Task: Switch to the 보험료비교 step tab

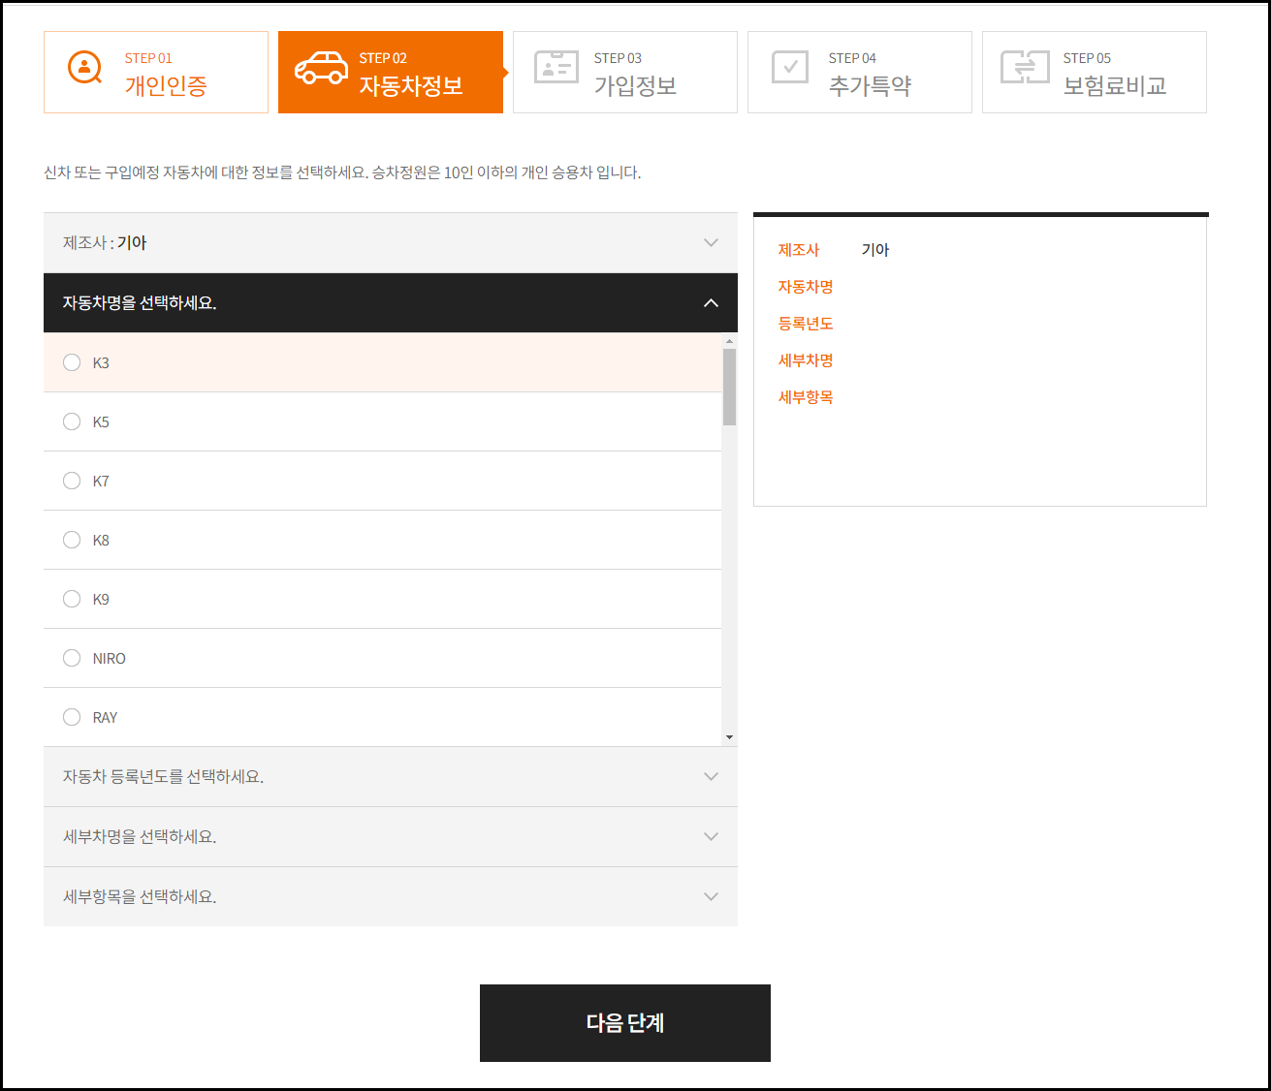Action: pos(1094,72)
